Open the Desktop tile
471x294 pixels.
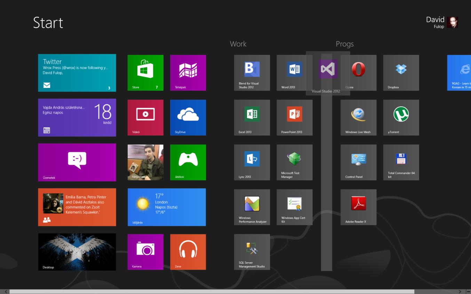tap(77, 252)
